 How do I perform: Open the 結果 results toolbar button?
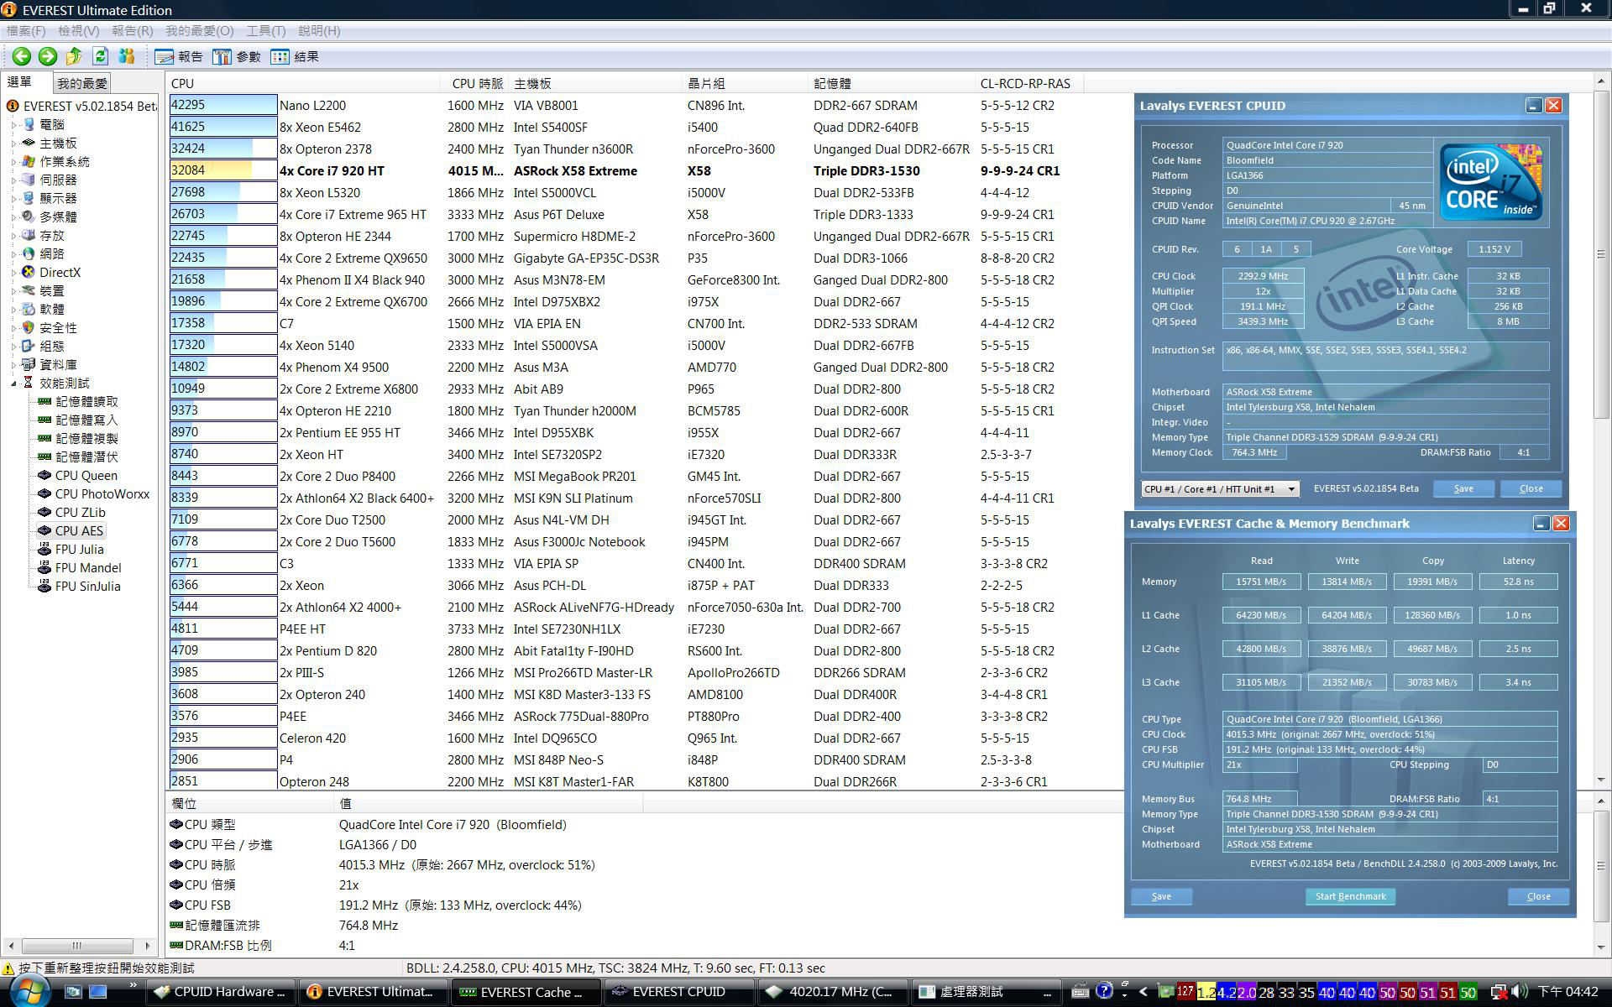coord(295,57)
